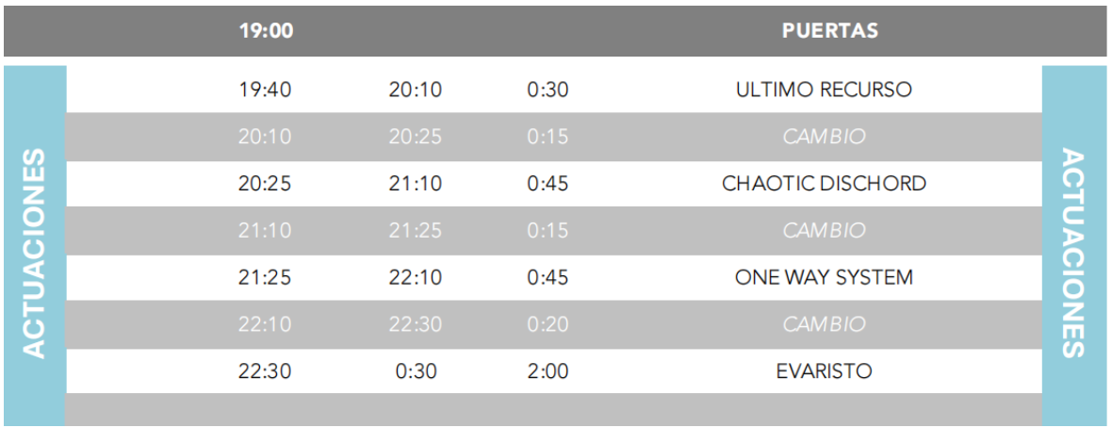Click the 0:30 duration for Ultimo Recurso
Screen dimensions: 1112x428
pyautogui.click(x=548, y=90)
